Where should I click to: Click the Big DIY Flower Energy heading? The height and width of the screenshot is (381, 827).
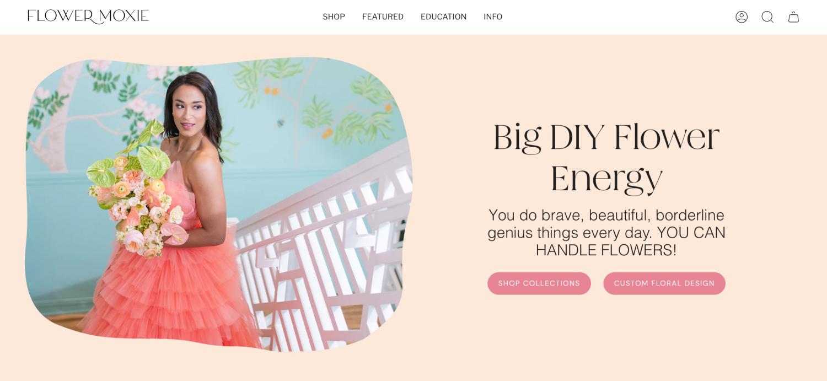tap(606, 158)
